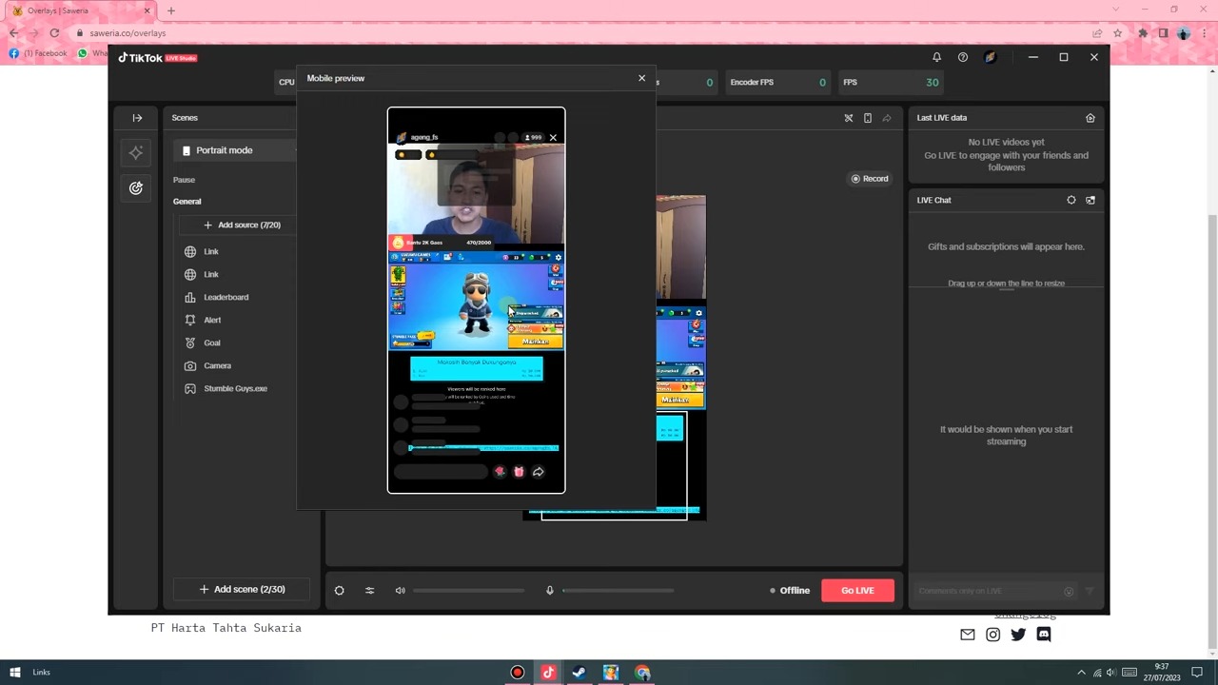
Task: Collapse the left sidebar with the arrow icon
Action: (137, 118)
